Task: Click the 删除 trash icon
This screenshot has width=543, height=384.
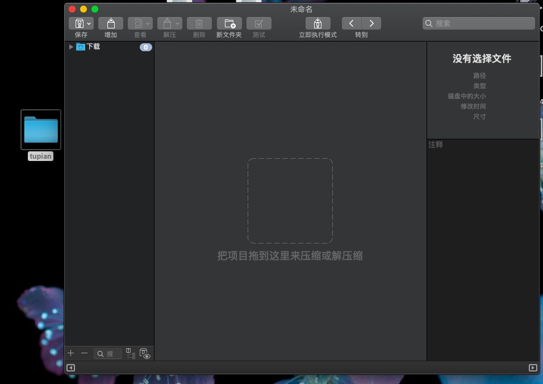Action: [199, 23]
